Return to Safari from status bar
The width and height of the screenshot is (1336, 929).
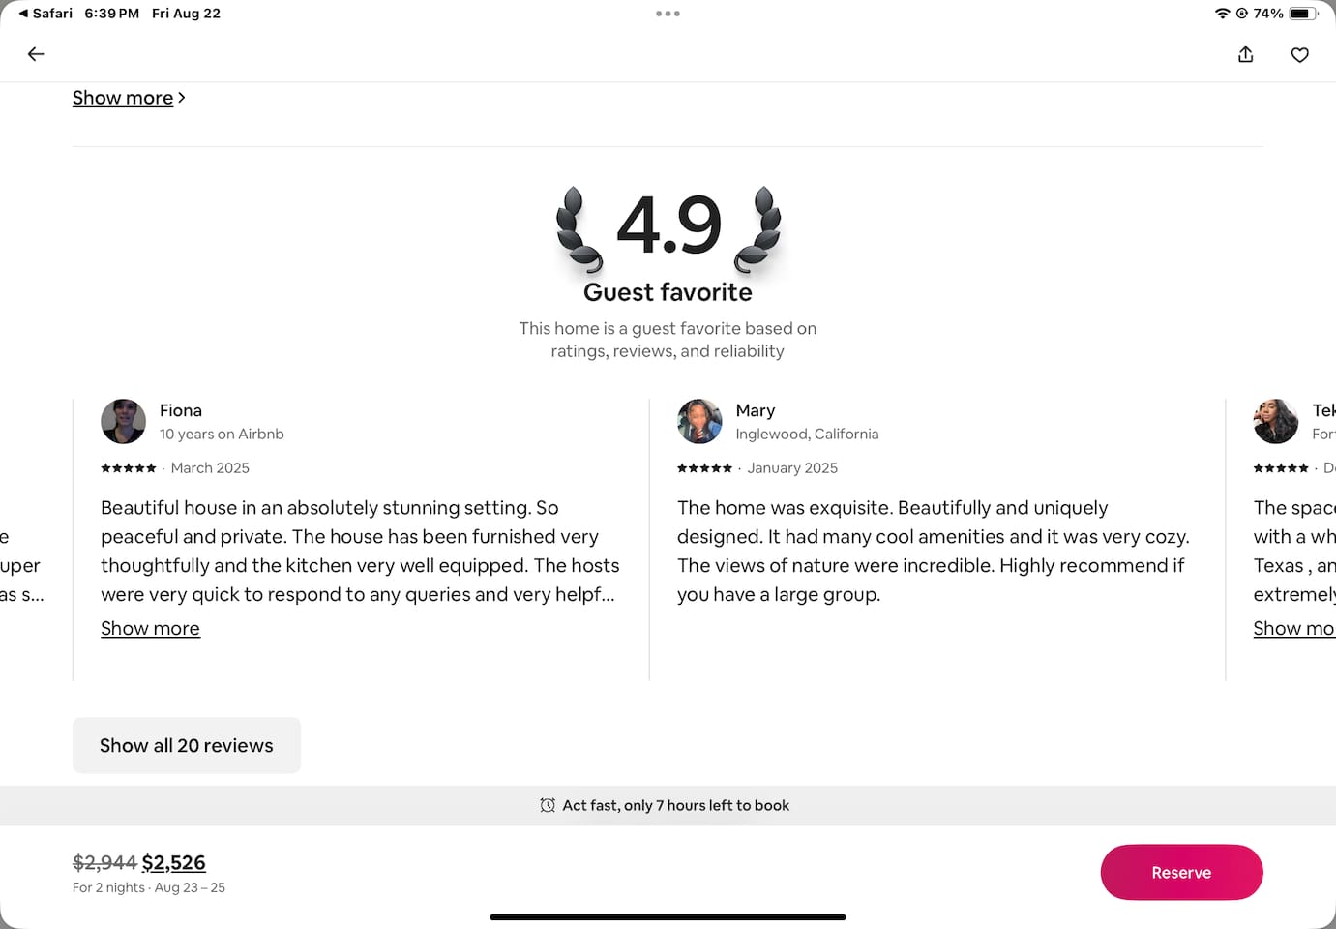[45, 14]
